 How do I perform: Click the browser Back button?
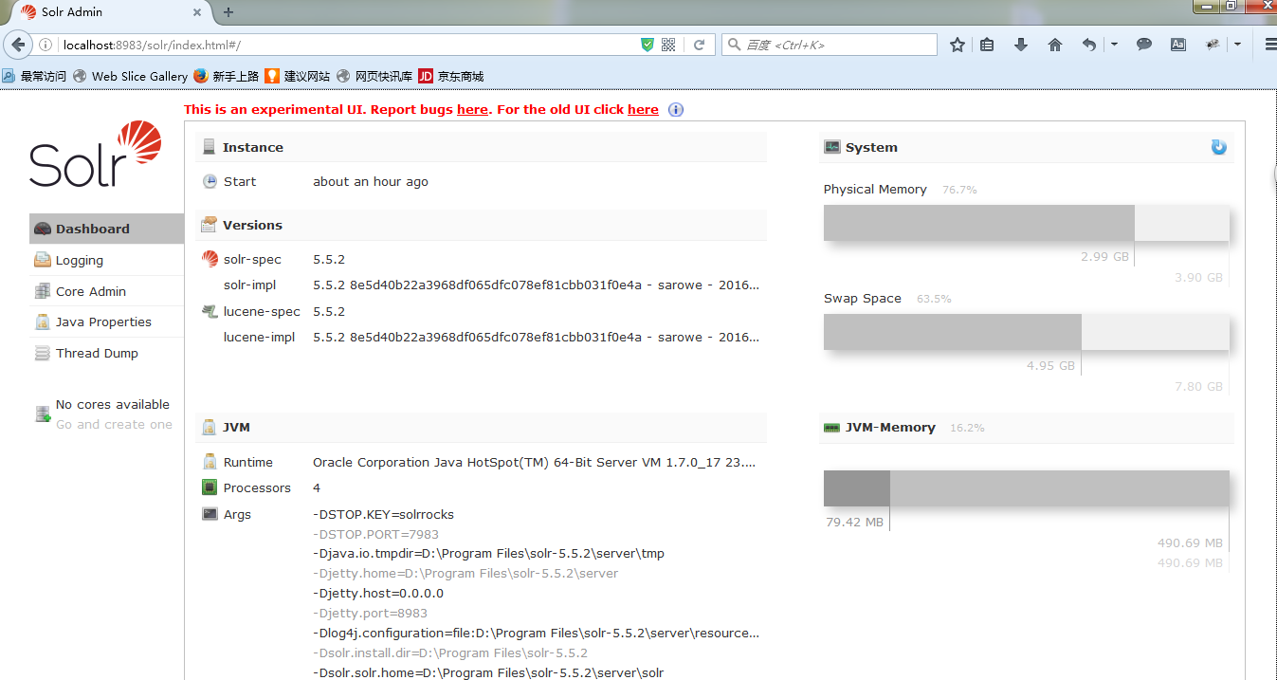pos(18,45)
